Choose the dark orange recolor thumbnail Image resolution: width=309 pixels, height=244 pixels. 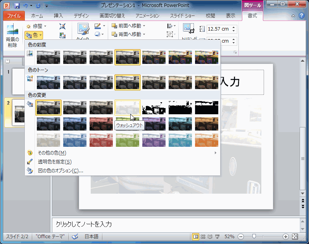pos(207,124)
